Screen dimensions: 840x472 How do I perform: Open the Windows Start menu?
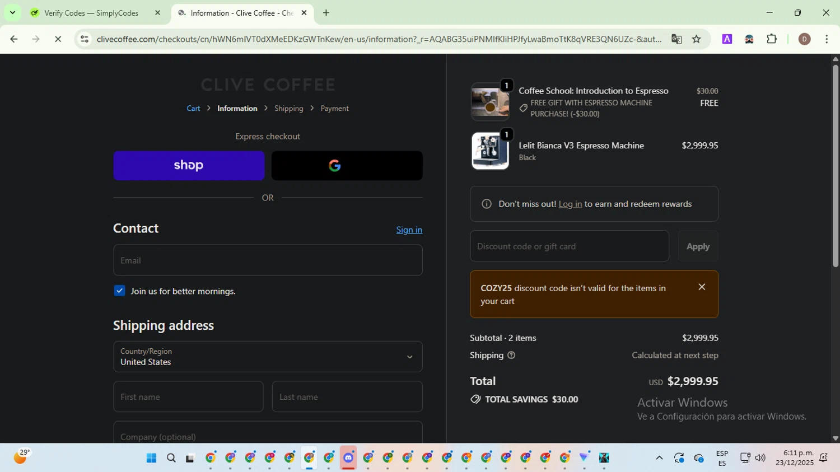pos(151,458)
